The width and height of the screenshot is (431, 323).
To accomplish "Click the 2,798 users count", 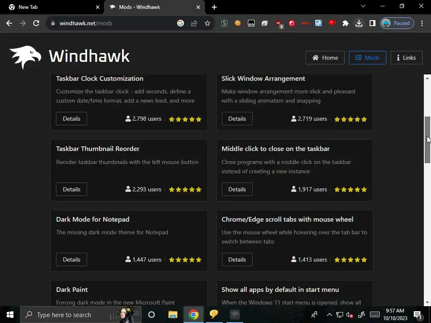I will point(143,119).
